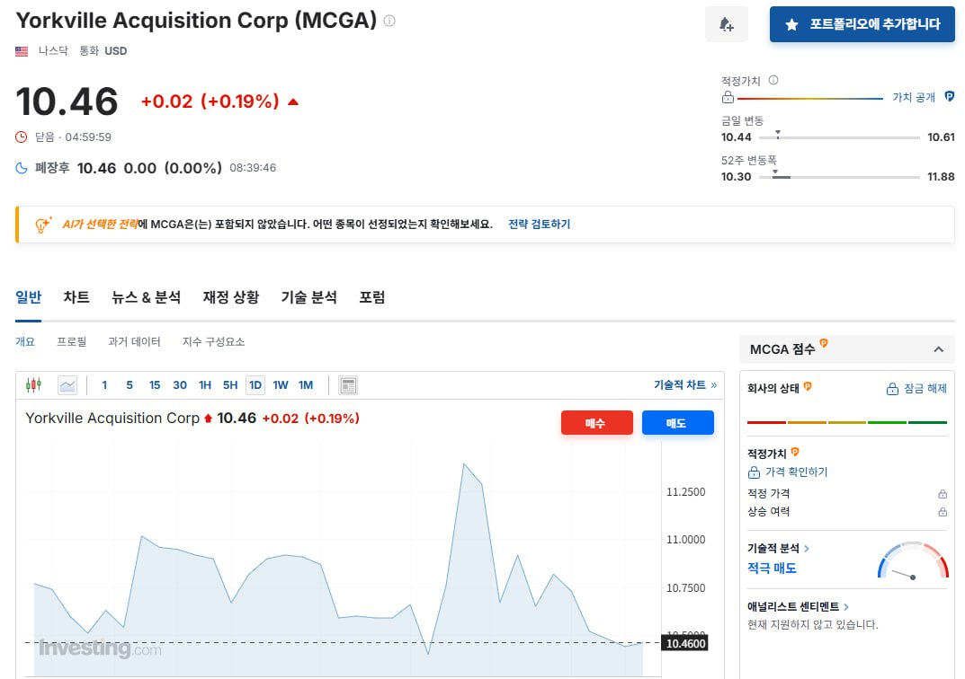Screen dimensions: 965x679
Task: Click the info icon beside 적정가치
Action: pos(773,80)
